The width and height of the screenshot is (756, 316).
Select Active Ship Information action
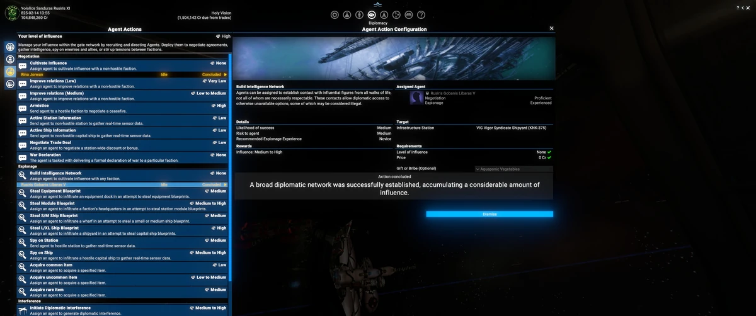(x=123, y=133)
